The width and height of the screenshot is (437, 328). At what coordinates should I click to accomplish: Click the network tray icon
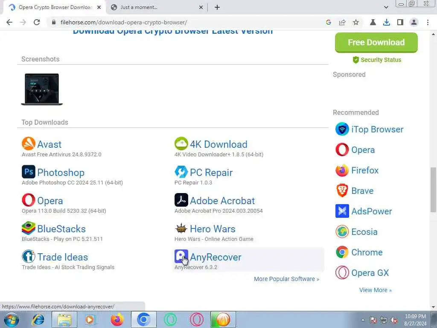click(x=384, y=320)
